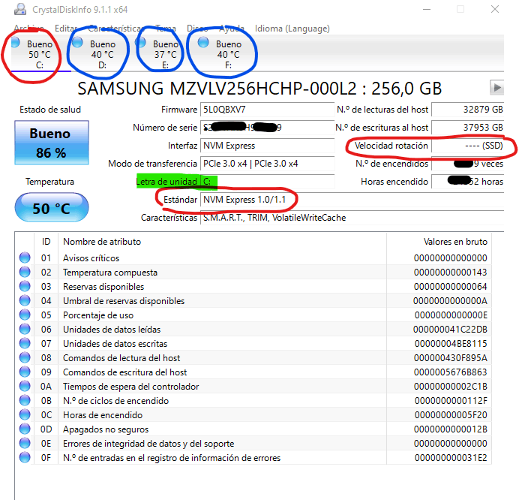Select the Avisos críticos row text
Viewport: 519px width, 500px height.
tap(91, 258)
